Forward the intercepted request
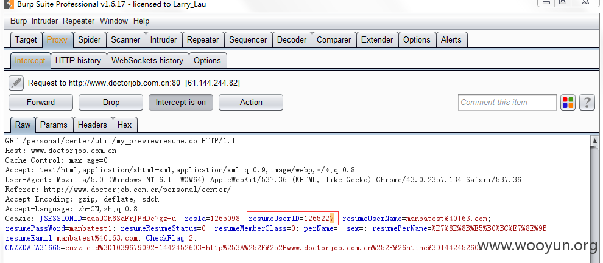This screenshot has height=263, width=603. (41, 103)
